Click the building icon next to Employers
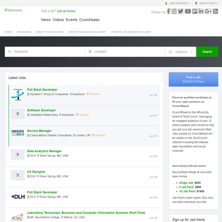 coord(196,3)
